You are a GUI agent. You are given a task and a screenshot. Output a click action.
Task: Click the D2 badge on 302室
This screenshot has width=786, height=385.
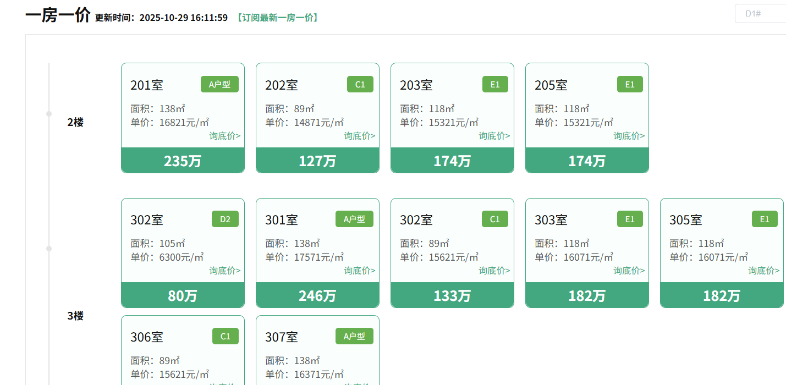225,219
